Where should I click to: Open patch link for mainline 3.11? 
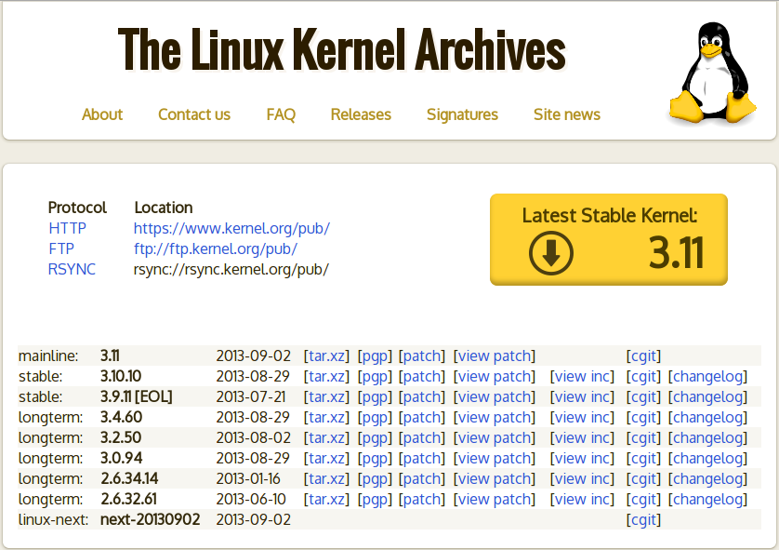pyautogui.click(x=422, y=356)
